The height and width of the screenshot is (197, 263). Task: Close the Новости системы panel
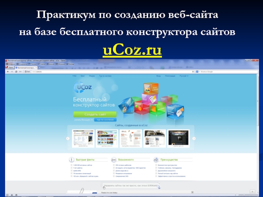[x=192, y=192]
